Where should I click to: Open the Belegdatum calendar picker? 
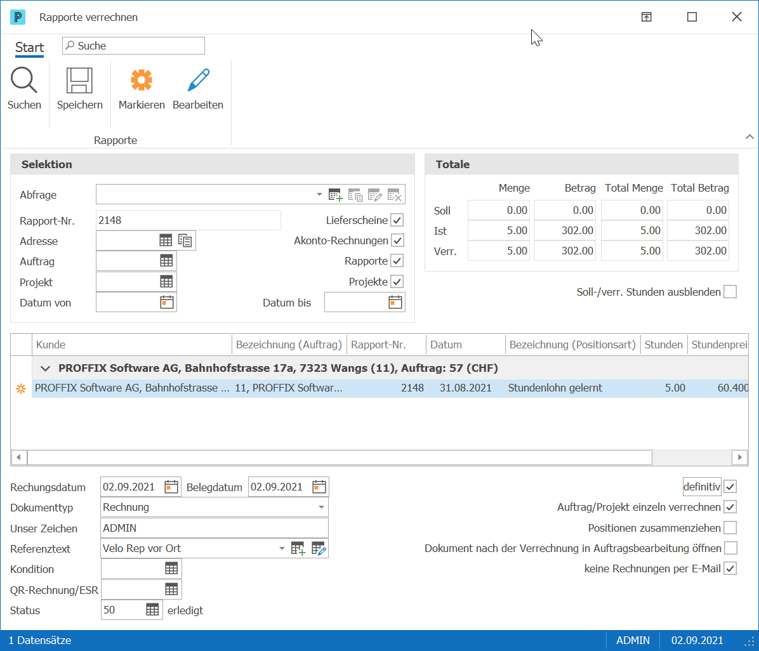pos(319,487)
